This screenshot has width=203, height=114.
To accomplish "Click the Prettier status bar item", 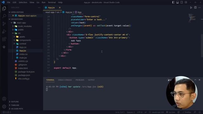I will 187,112.
